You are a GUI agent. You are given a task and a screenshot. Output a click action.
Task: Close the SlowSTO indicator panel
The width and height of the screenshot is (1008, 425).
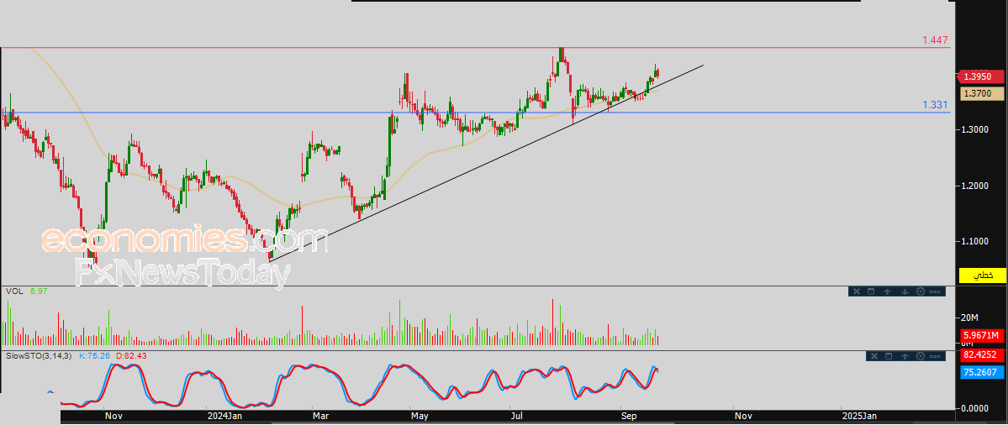874,356
